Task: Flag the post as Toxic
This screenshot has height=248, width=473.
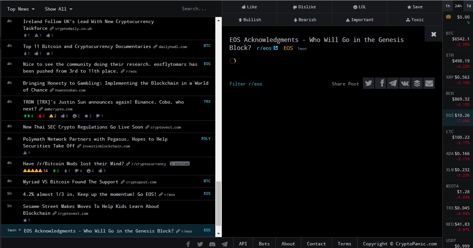Action: pyautogui.click(x=415, y=20)
